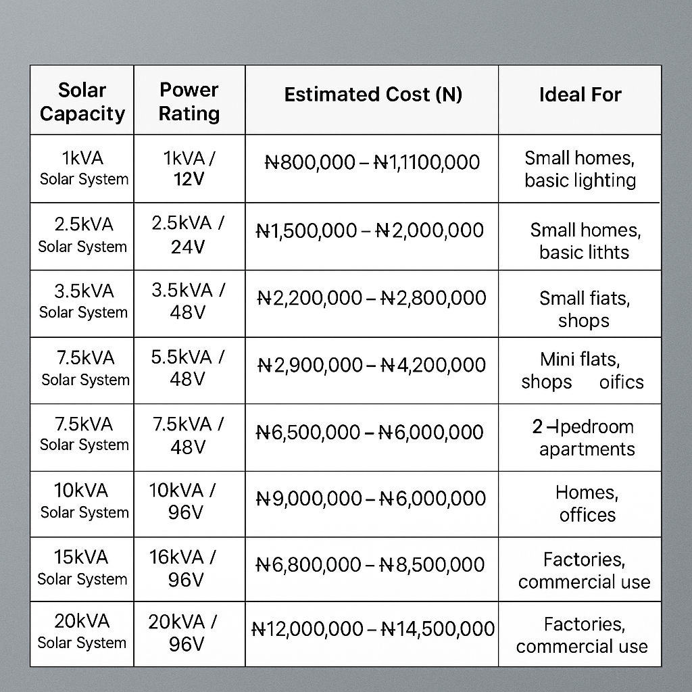Click the "1kVA / 12V" power rating cell
Viewport: 692px width, 692px height.
(189, 168)
